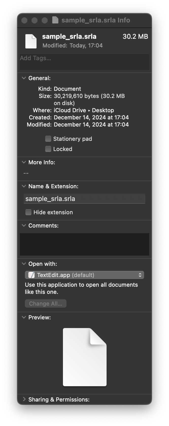Image resolution: width=169 pixels, height=426 pixels.
Task: Click inside the Comments text area
Action: pos(84,244)
